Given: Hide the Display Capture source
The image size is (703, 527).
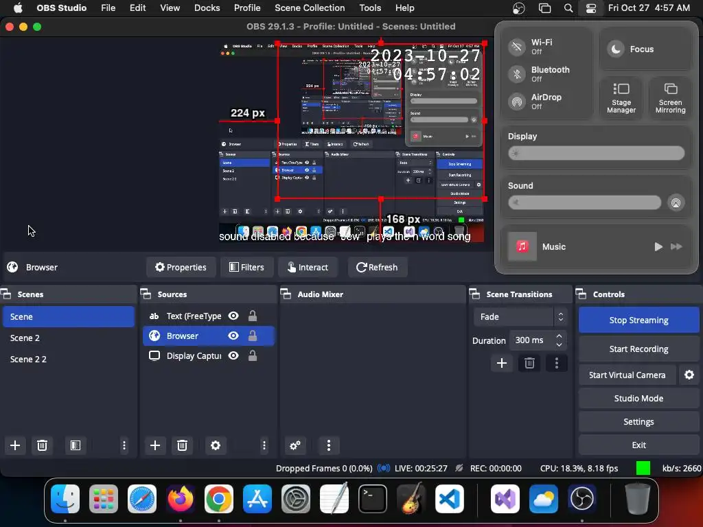Looking at the screenshot, I should coord(233,355).
